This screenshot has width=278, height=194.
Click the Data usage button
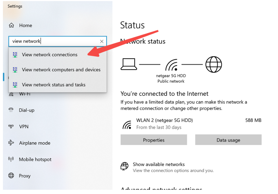pyautogui.click(x=228, y=140)
